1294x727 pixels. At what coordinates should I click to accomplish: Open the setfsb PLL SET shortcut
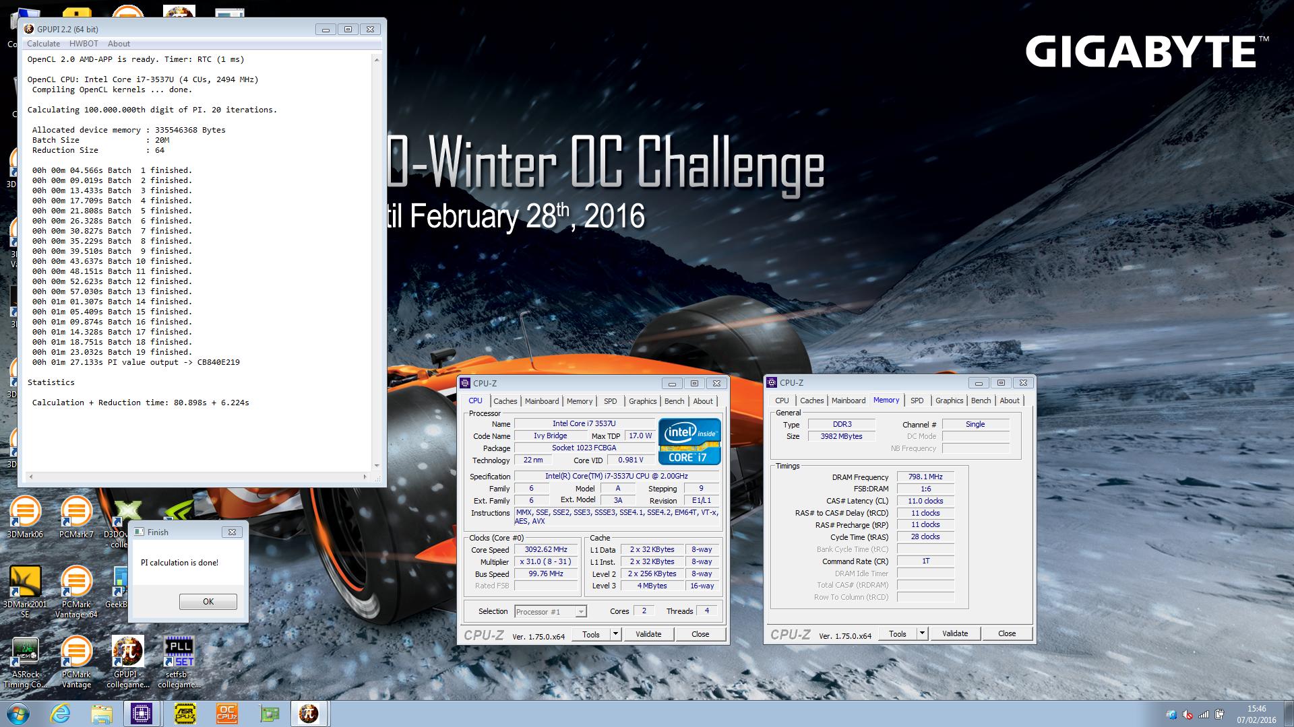coord(179,662)
